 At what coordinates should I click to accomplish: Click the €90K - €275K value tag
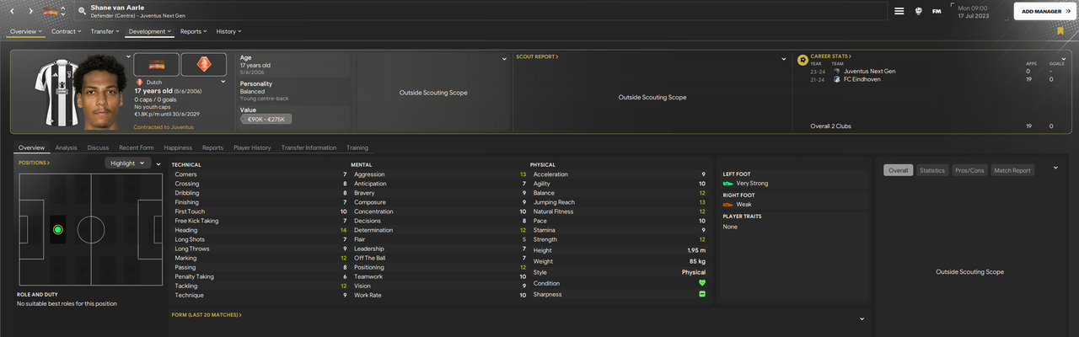[266, 119]
